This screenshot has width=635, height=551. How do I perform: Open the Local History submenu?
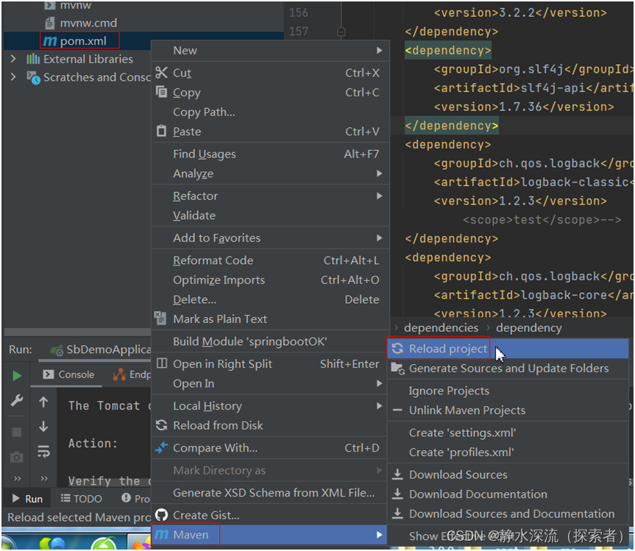270,405
